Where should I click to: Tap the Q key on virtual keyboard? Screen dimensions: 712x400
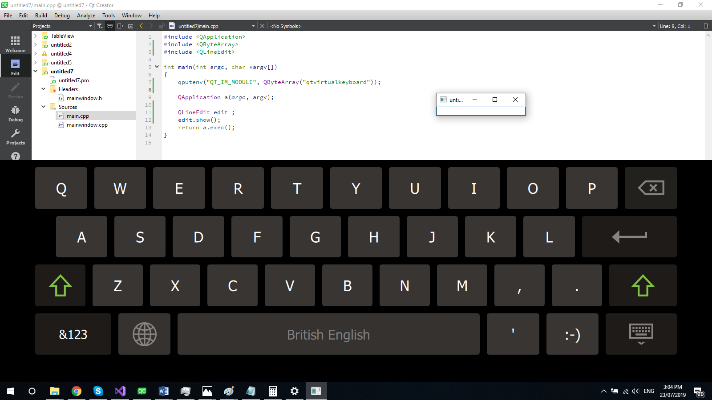[x=61, y=188]
